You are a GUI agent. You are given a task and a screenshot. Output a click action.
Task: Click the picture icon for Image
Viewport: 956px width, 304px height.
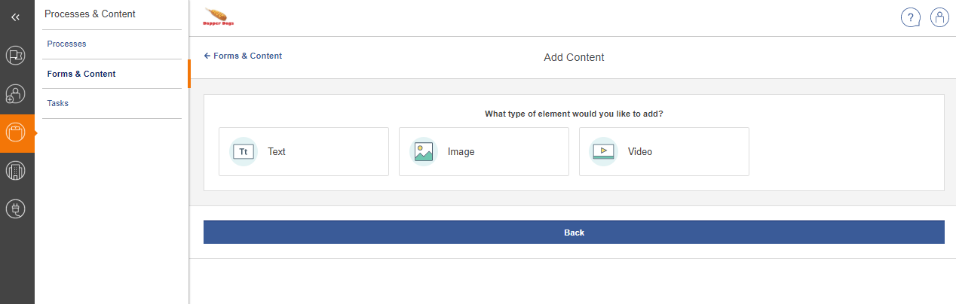[x=424, y=151]
